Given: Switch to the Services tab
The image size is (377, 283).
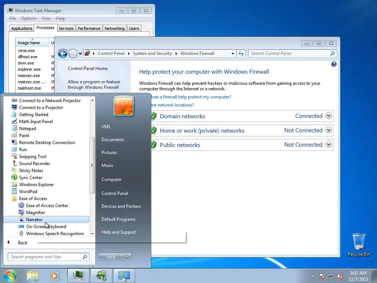Looking at the screenshot, I should pos(66,28).
